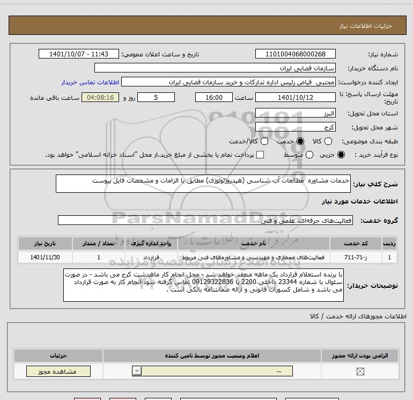
Task: Click the response deadline date 1401/10/12
Action: click(295, 97)
